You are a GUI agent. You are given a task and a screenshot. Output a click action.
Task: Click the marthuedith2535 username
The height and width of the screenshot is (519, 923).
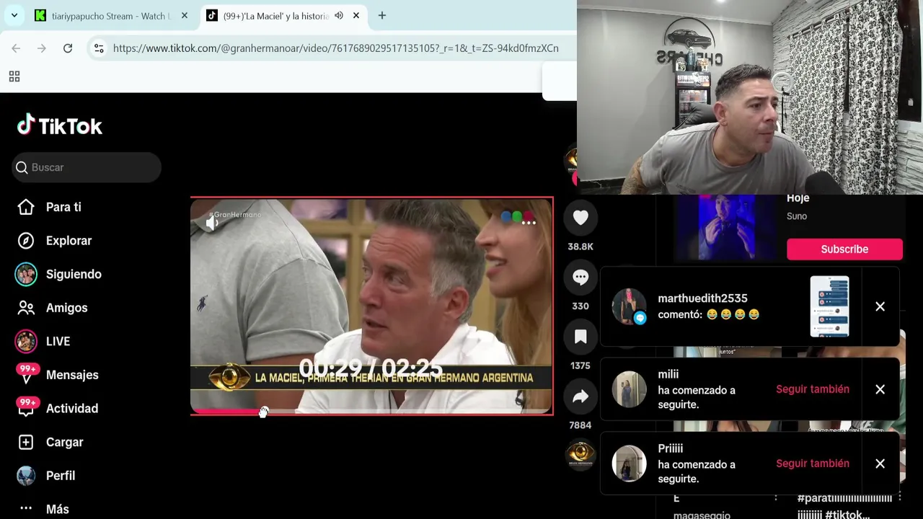pyautogui.click(x=702, y=298)
